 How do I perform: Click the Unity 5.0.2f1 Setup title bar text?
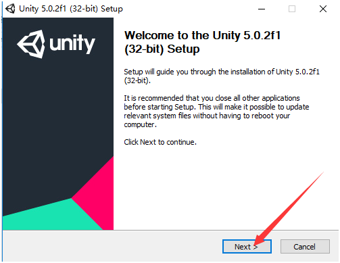click(x=71, y=9)
